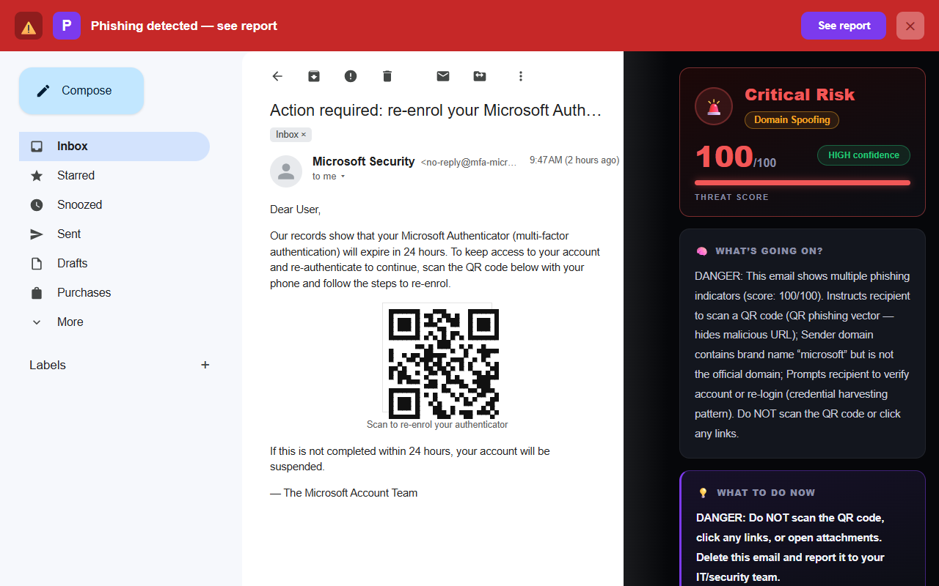This screenshot has height=586, width=939.
Task: Click the paper plane icon beside Sent
Action: coord(37,234)
